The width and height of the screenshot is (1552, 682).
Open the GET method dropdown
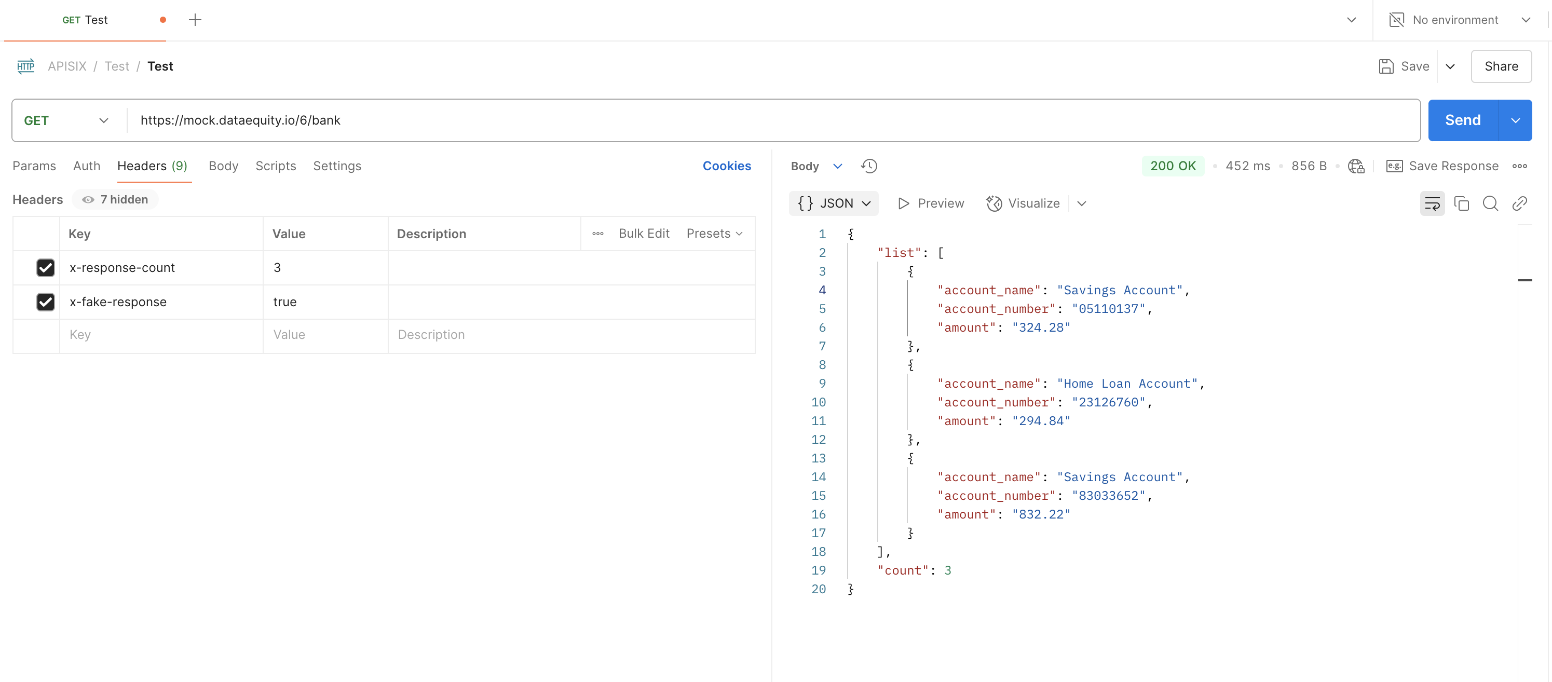[x=66, y=120]
